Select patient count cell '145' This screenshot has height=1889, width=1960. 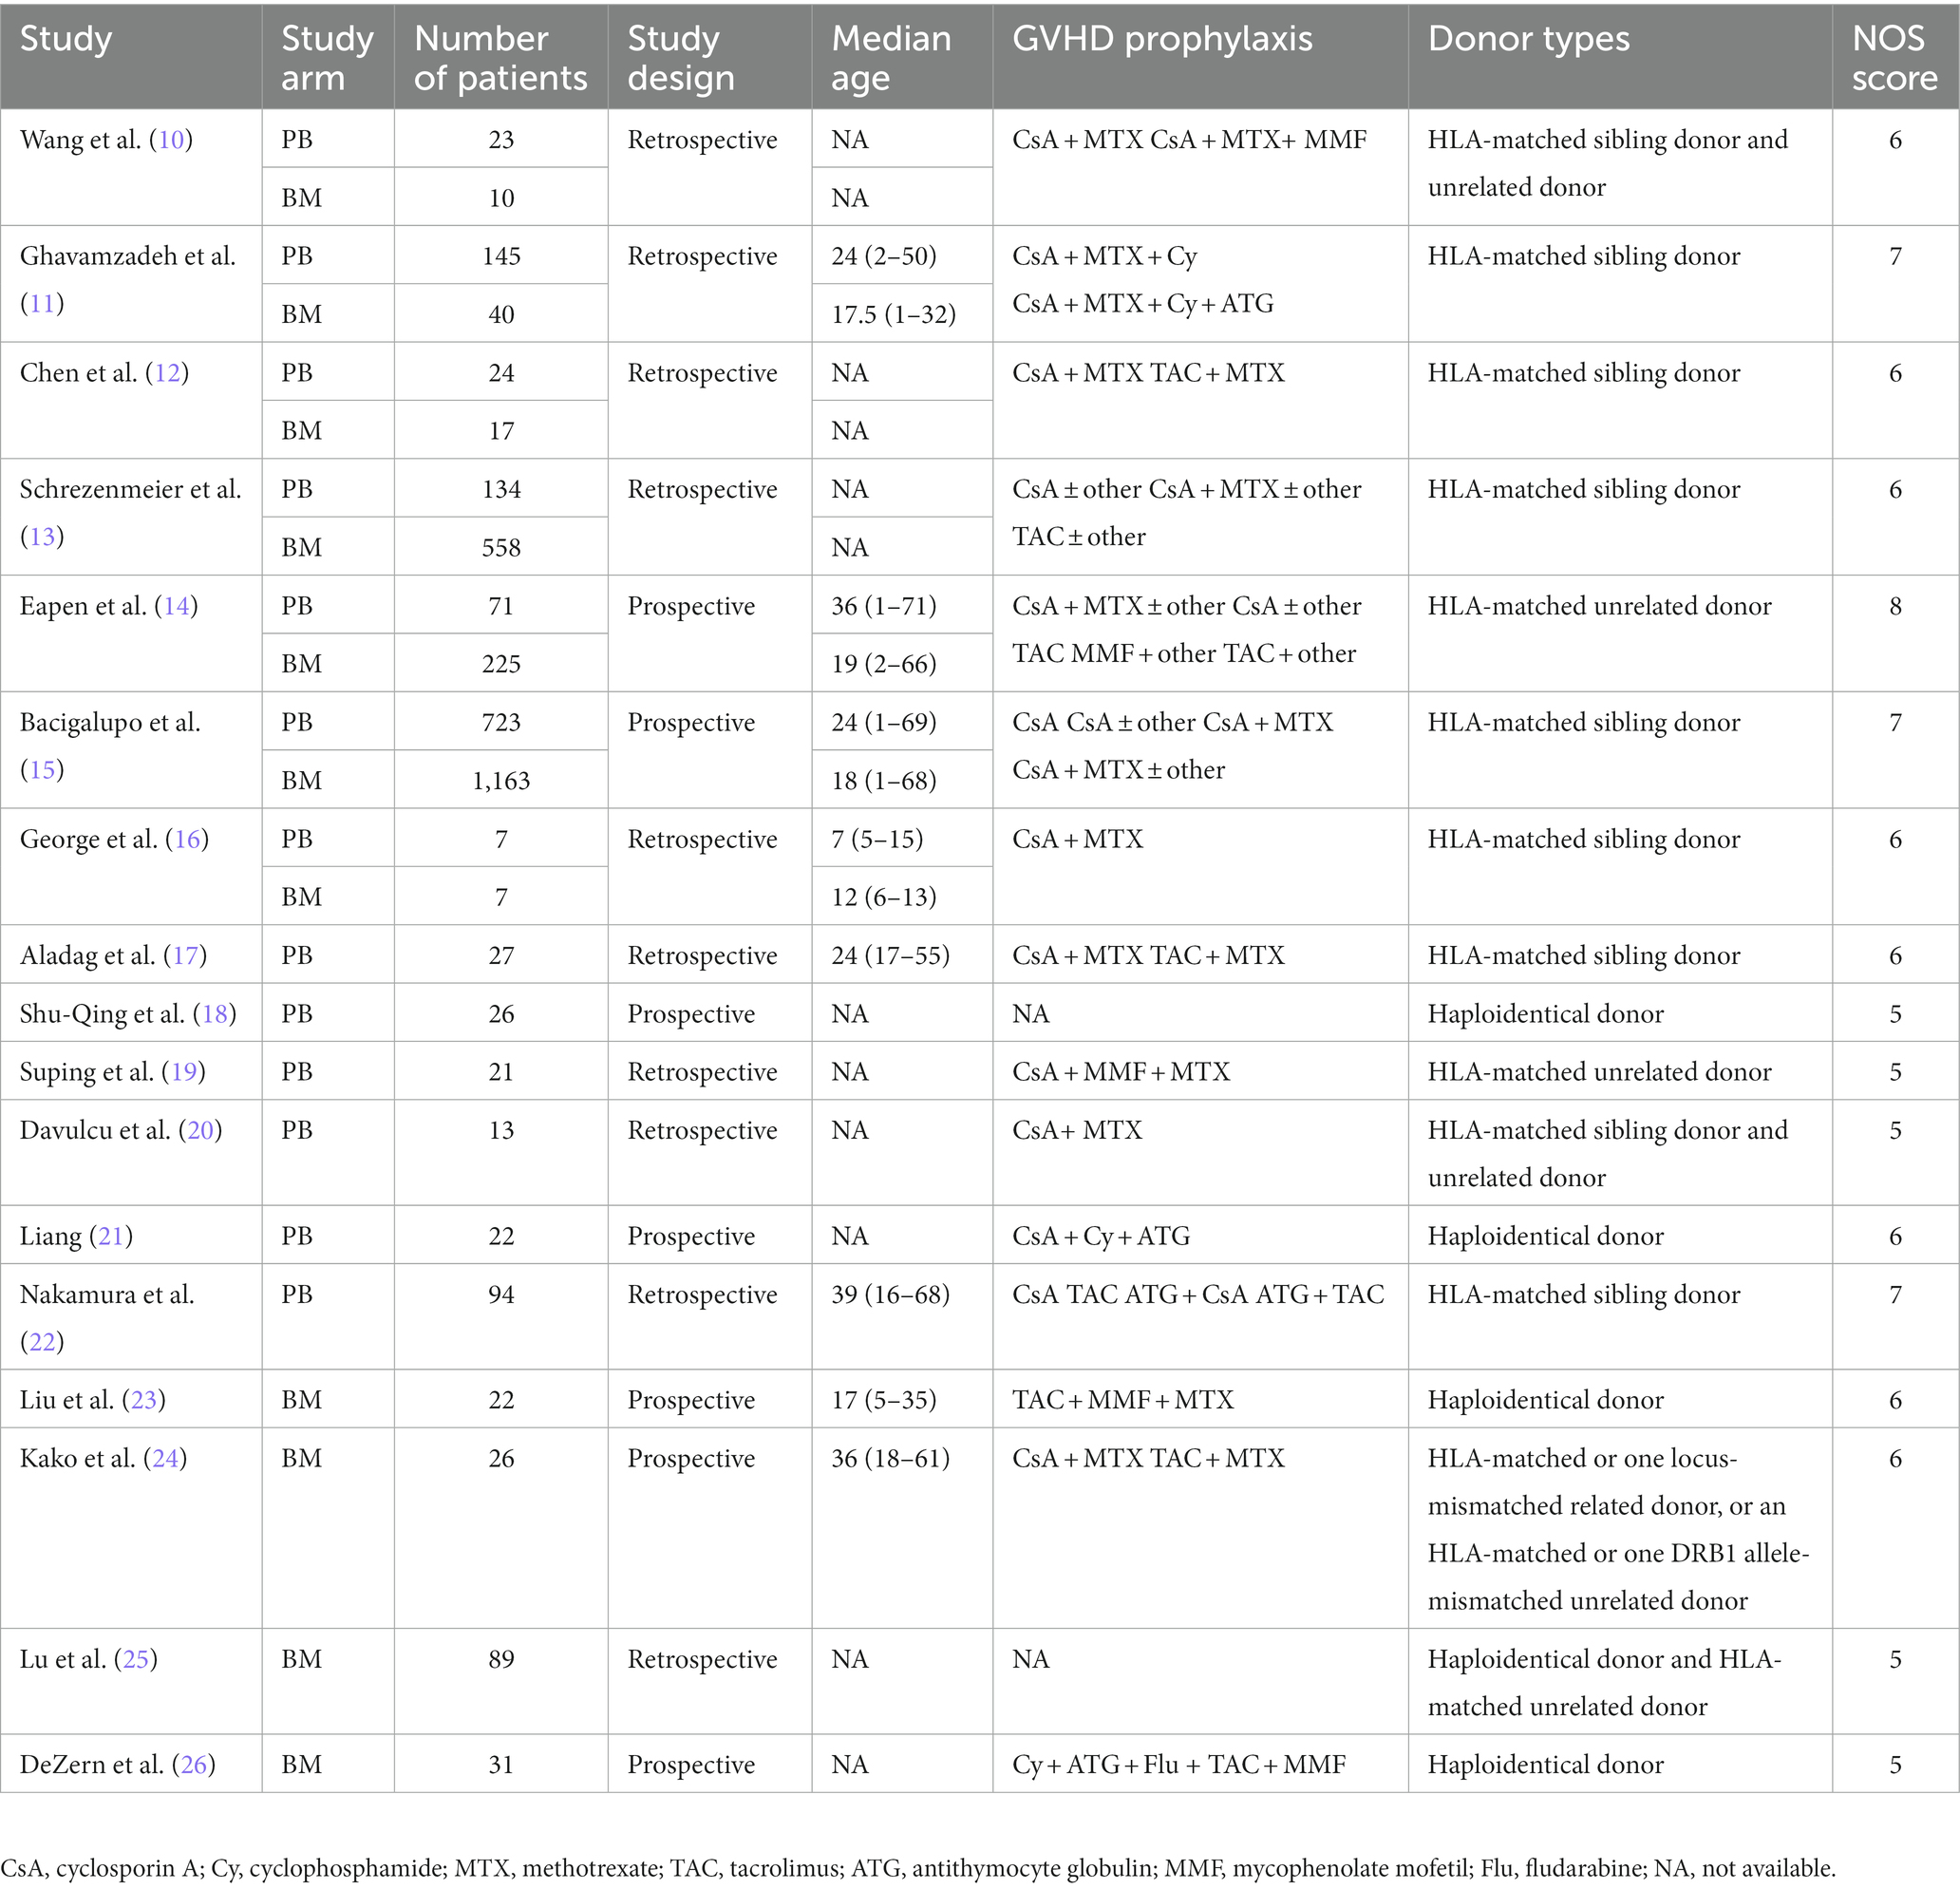(x=501, y=256)
